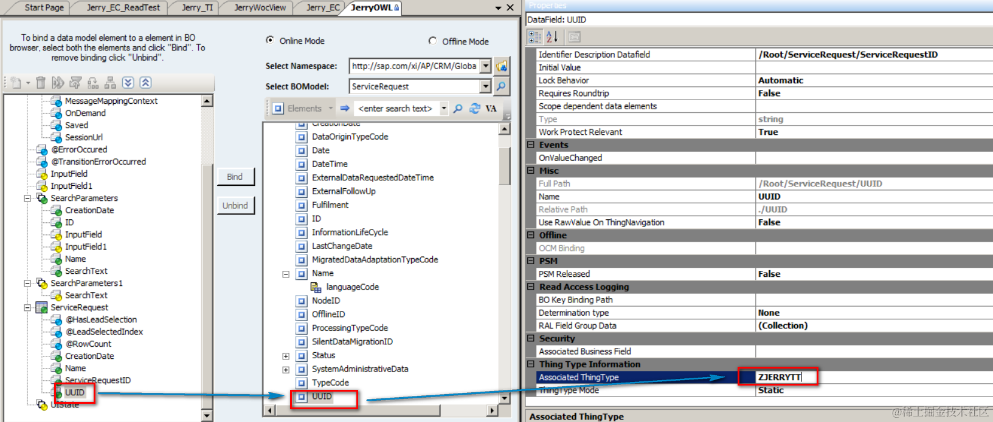The width and height of the screenshot is (993, 422).
Task: Click the expand all double-down arrow icon
Action: click(128, 83)
